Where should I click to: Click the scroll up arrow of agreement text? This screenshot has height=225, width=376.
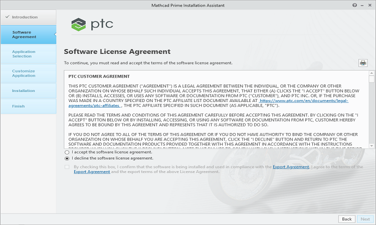click(x=371, y=73)
